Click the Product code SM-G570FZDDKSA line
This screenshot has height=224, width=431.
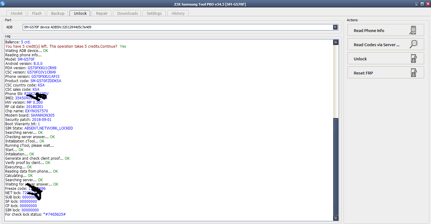point(33,81)
